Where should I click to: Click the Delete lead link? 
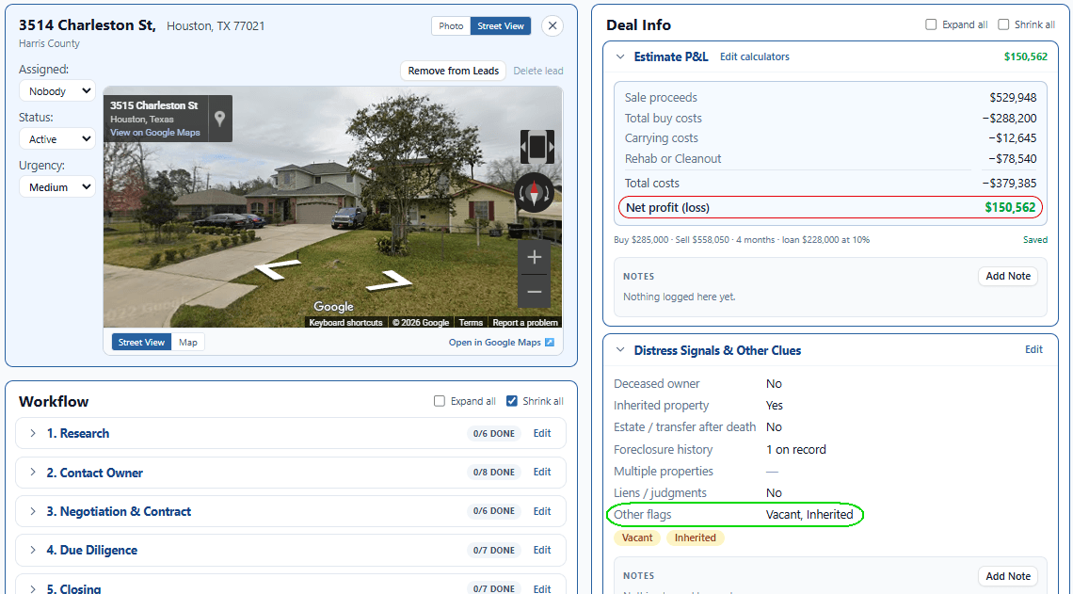[538, 71]
